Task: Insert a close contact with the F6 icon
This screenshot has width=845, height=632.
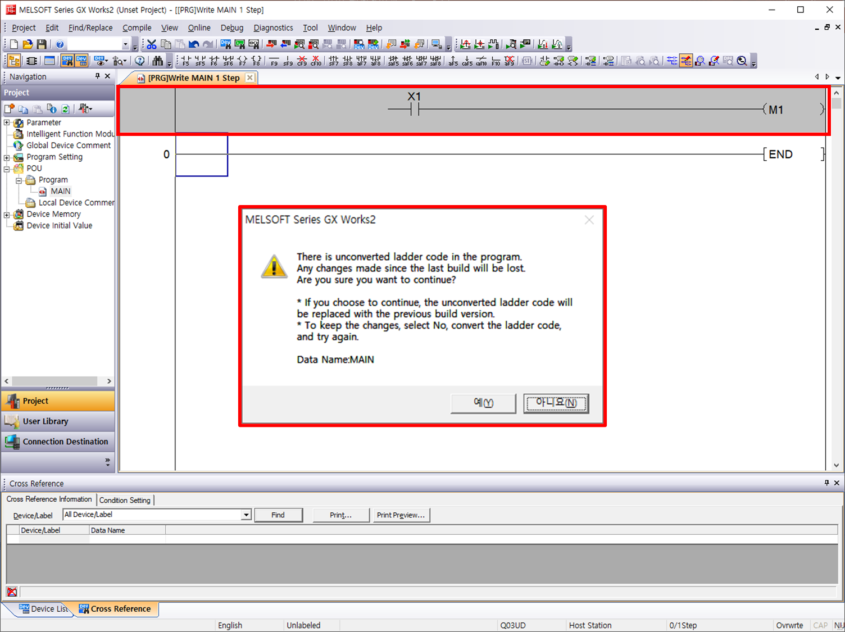Action: (x=214, y=61)
